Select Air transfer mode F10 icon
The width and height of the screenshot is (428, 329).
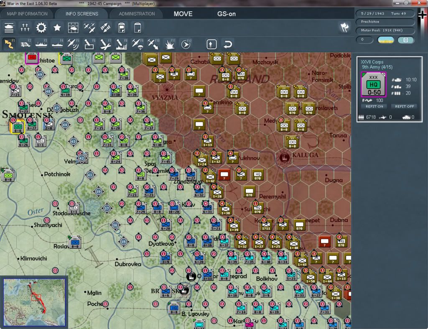(x=153, y=44)
